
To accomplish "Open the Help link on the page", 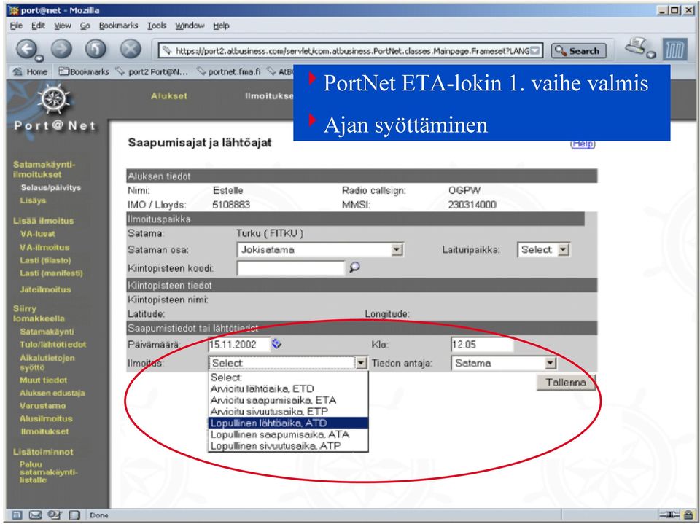I will coord(583,144).
